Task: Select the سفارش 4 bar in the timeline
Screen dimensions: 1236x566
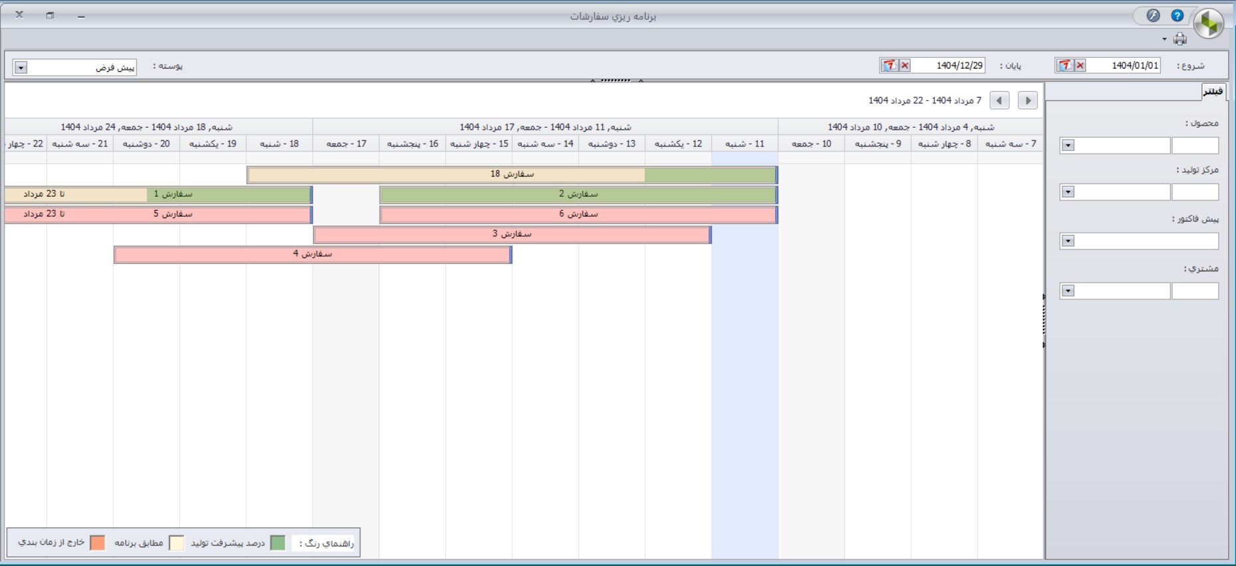Action: click(312, 254)
